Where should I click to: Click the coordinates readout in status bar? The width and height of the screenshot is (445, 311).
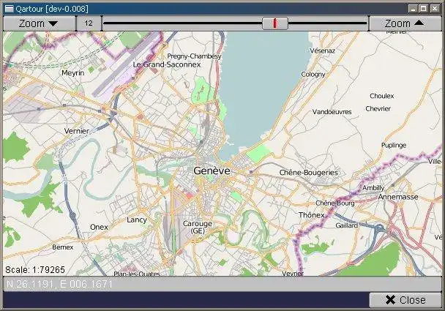point(59,285)
